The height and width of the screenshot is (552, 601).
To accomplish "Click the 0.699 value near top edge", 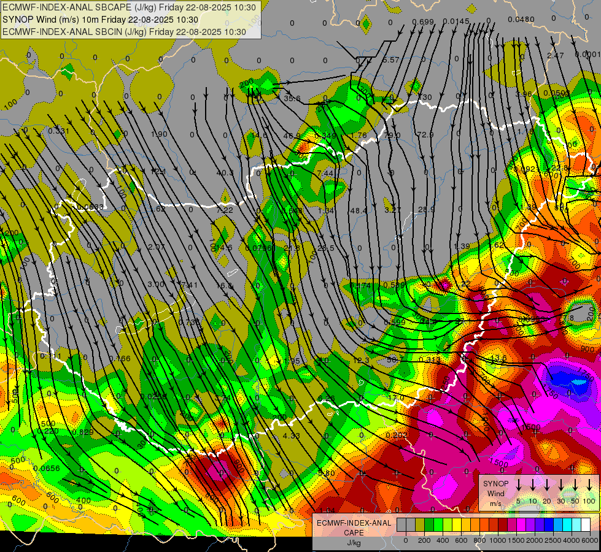I will point(423,22).
